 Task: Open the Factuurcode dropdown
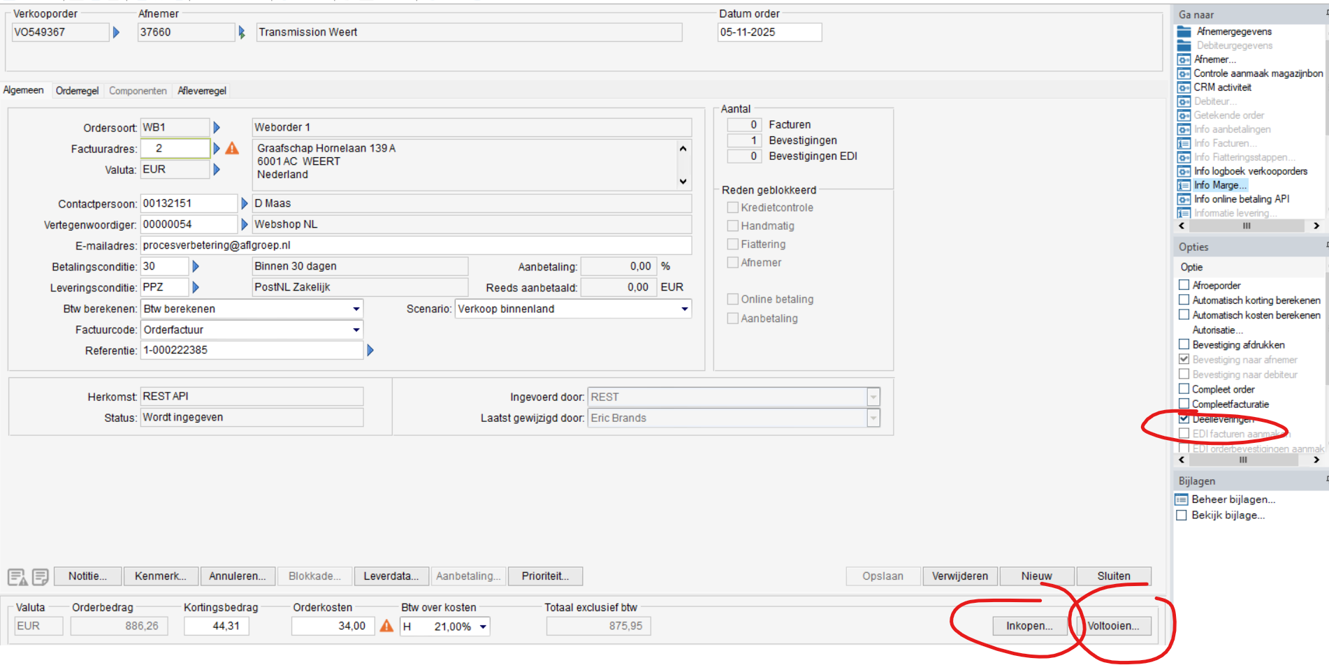coord(356,330)
